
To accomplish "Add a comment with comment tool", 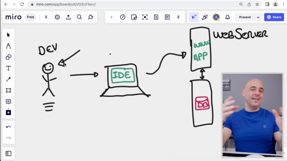I will [8, 102].
